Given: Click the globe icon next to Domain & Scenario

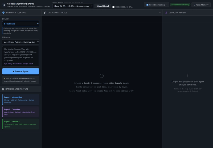Looking at the screenshot, I should pos(3,13).
